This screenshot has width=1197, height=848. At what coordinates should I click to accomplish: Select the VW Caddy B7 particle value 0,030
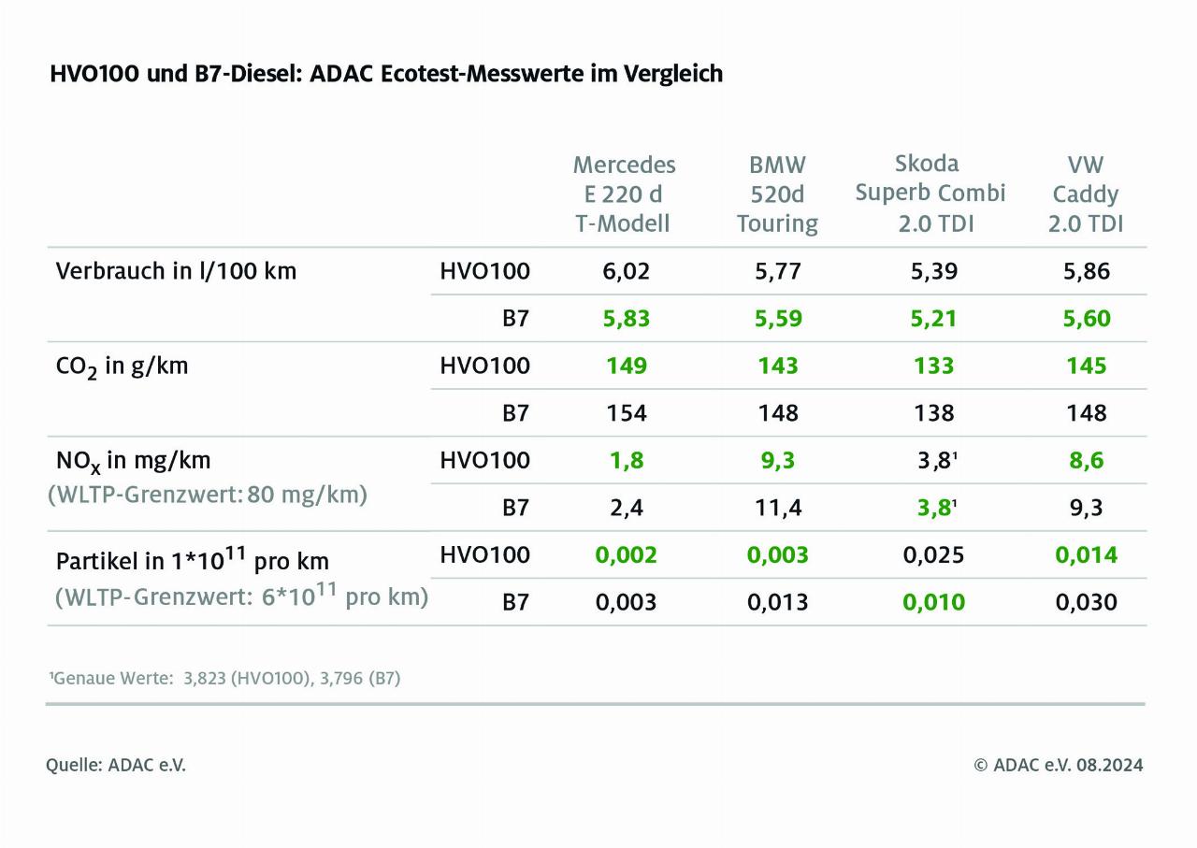tap(1086, 602)
